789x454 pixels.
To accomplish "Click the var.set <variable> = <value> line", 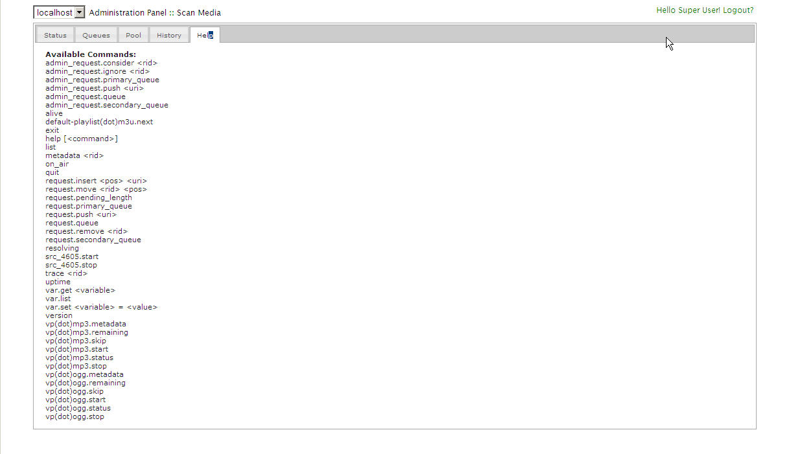I will (101, 307).
